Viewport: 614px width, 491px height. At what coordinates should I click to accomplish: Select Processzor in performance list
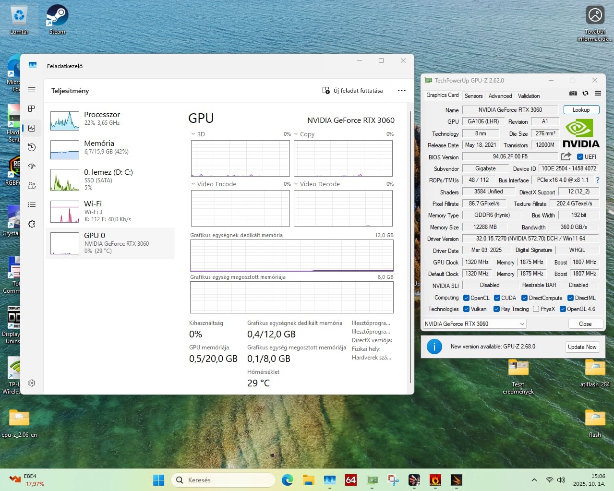pos(110,120)
